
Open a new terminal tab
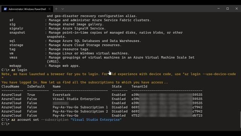point(56,9)
